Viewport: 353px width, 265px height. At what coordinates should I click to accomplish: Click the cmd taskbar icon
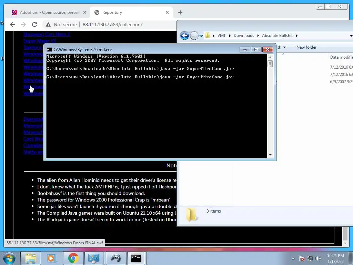click(x=136, y=258)
